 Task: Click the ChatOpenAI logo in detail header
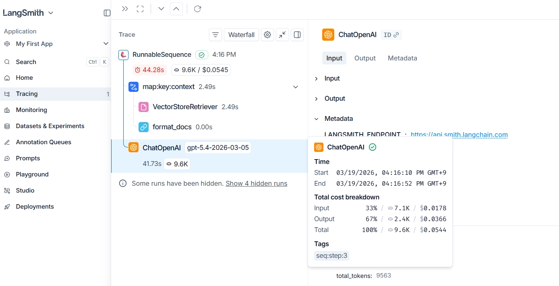point(328,35)
